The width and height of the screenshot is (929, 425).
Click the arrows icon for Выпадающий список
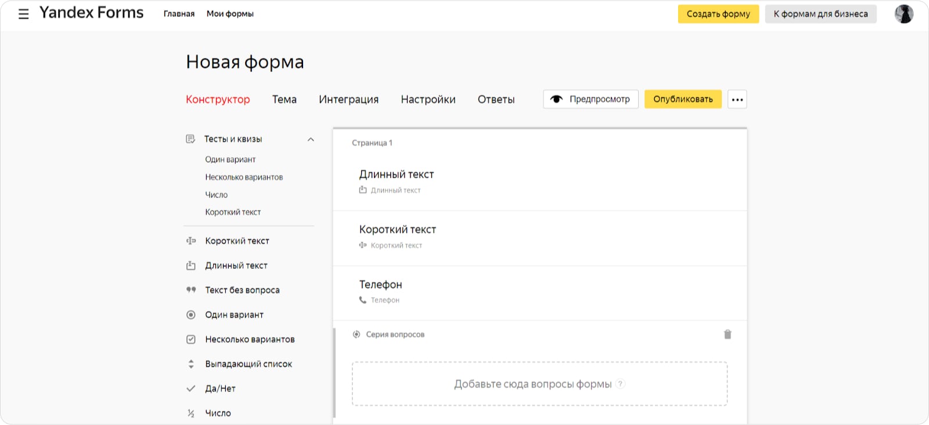point(191,364)
